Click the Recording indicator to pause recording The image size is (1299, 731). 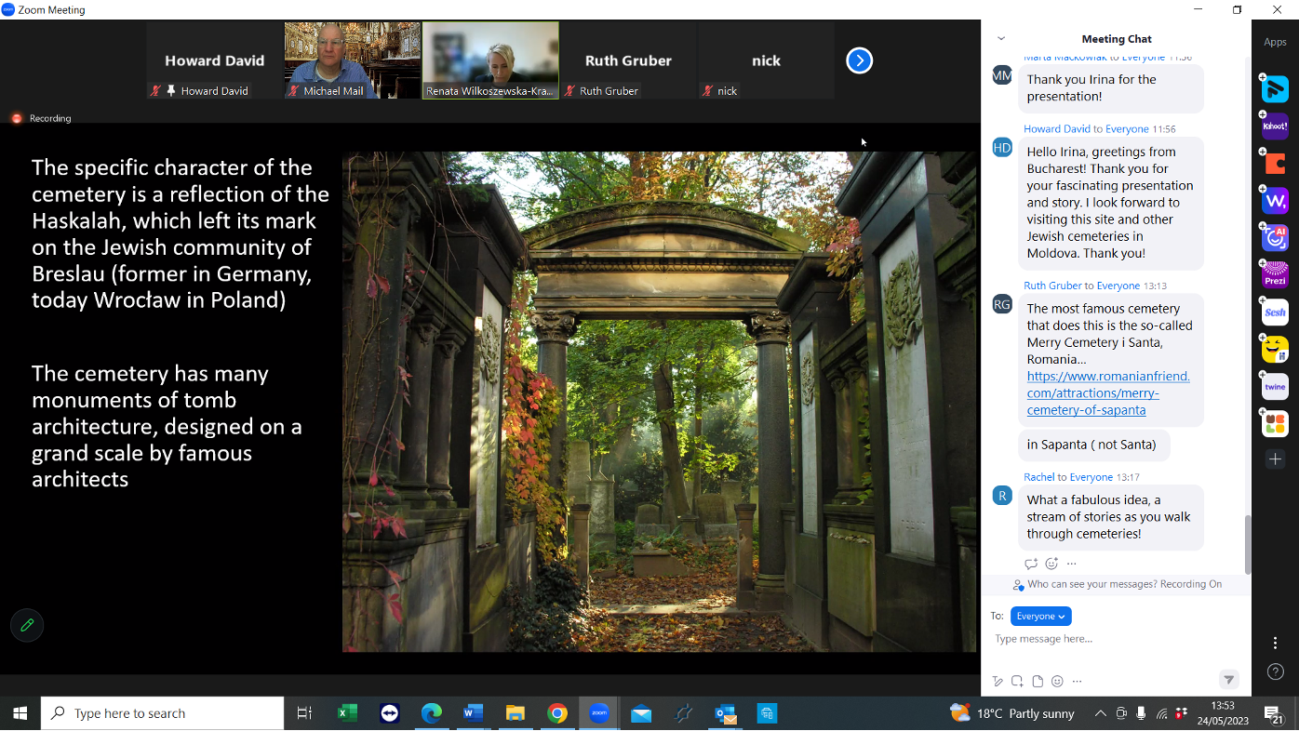pyautogui.click(x=16, y=118)
